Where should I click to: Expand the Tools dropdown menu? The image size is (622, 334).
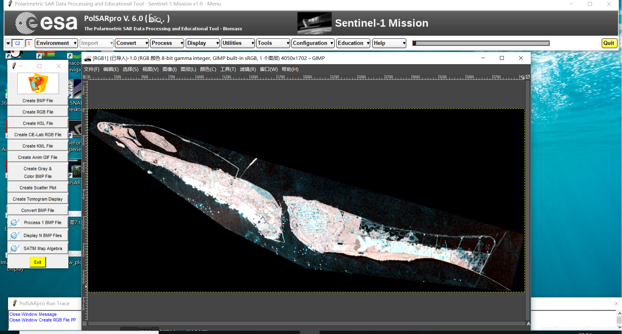pos(273,43)
